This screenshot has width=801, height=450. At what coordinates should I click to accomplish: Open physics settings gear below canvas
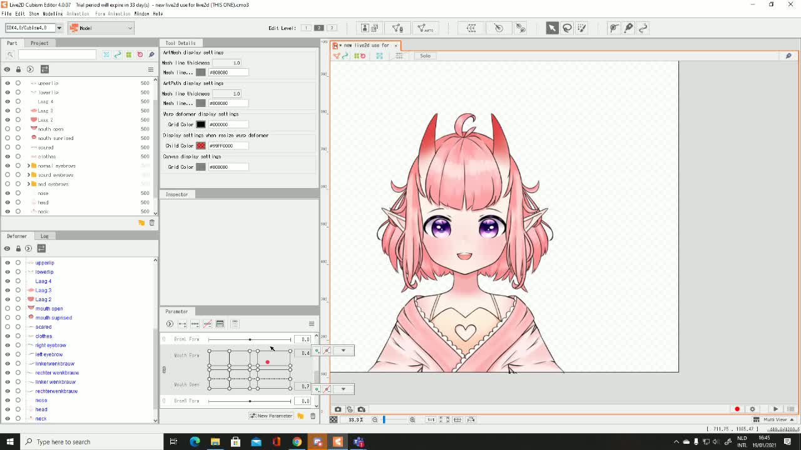pos(752,409)
